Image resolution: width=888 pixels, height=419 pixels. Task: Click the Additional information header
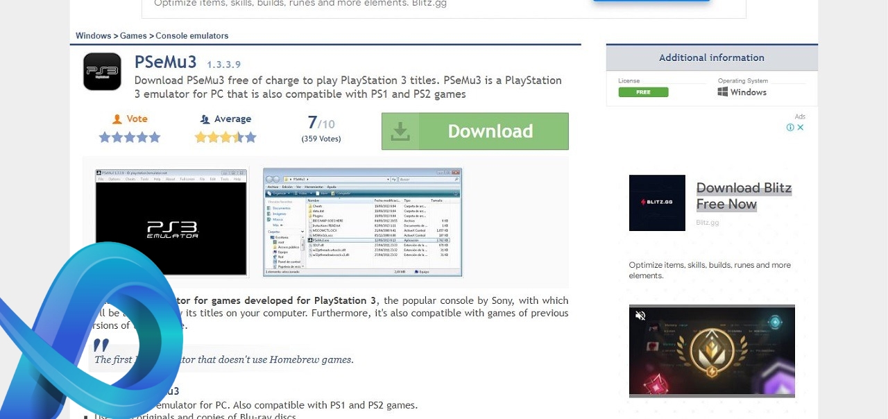[x=712, y=58]
